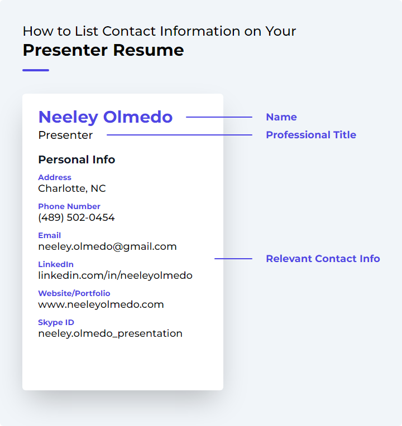Open linkedin.com/in/neeleyolmedo link
This screenshot has height=426, width=402.
tap(116, 275)
